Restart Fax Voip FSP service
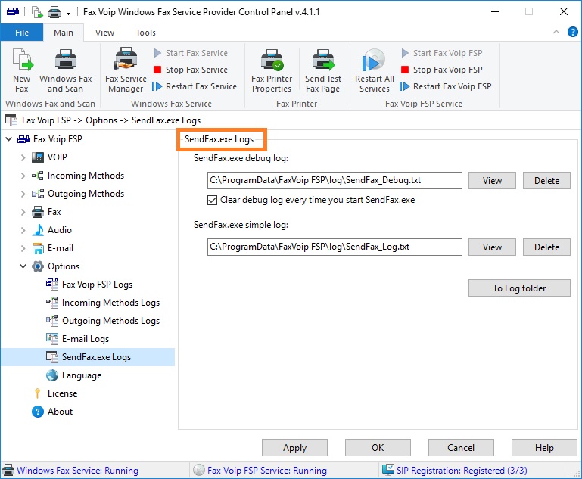This screenshot has width=582, height=479. click(446, 86)
